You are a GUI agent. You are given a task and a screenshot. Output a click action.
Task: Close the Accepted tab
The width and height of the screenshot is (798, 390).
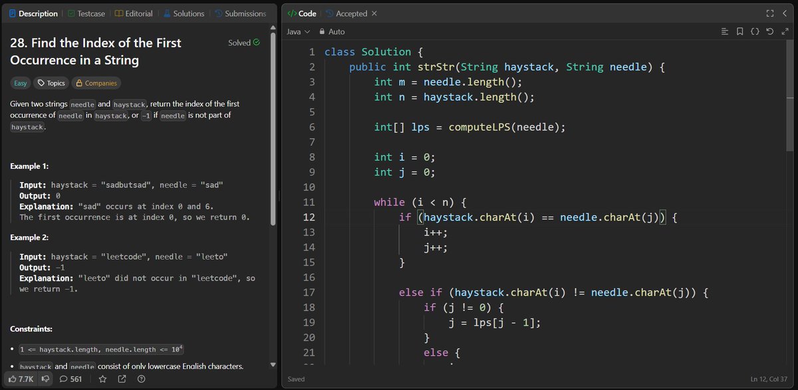[x=374, y=13]
